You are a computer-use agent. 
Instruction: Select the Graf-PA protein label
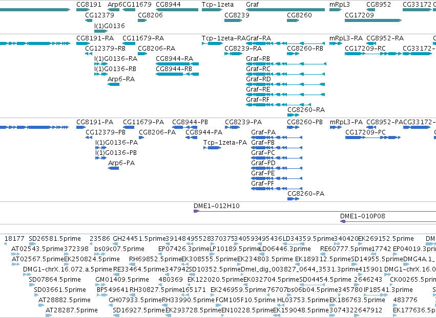[263, 132]
